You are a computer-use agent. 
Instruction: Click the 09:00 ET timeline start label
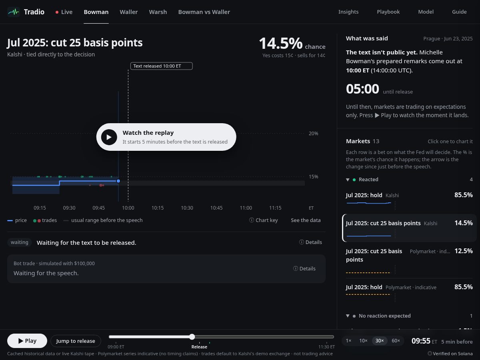[x=116, y=347]
